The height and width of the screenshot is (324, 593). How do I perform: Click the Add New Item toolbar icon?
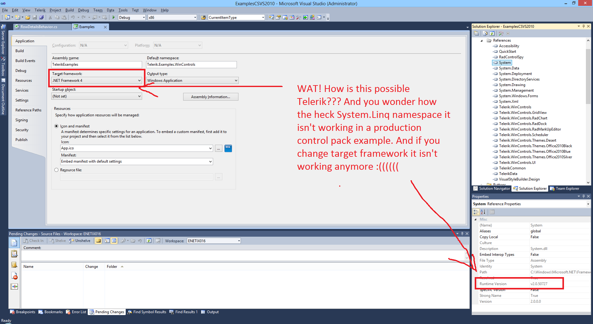coord(18,17)
